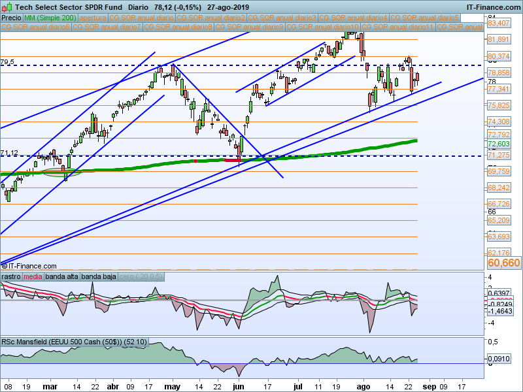The height and width of the screenshot is (392, 523).
Task: Select the 74,308 price level tag
Action: pyautogui.click(x=499, y=122)
